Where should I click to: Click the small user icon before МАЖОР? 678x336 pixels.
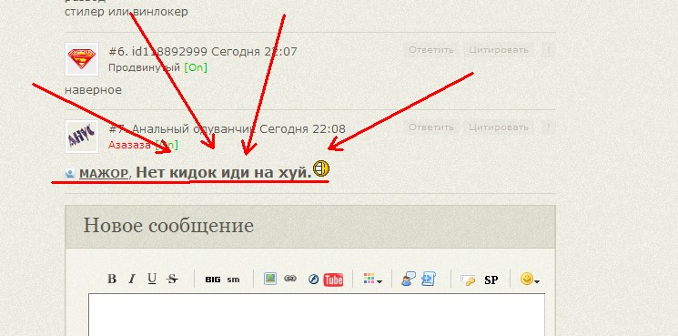[70, 174]
